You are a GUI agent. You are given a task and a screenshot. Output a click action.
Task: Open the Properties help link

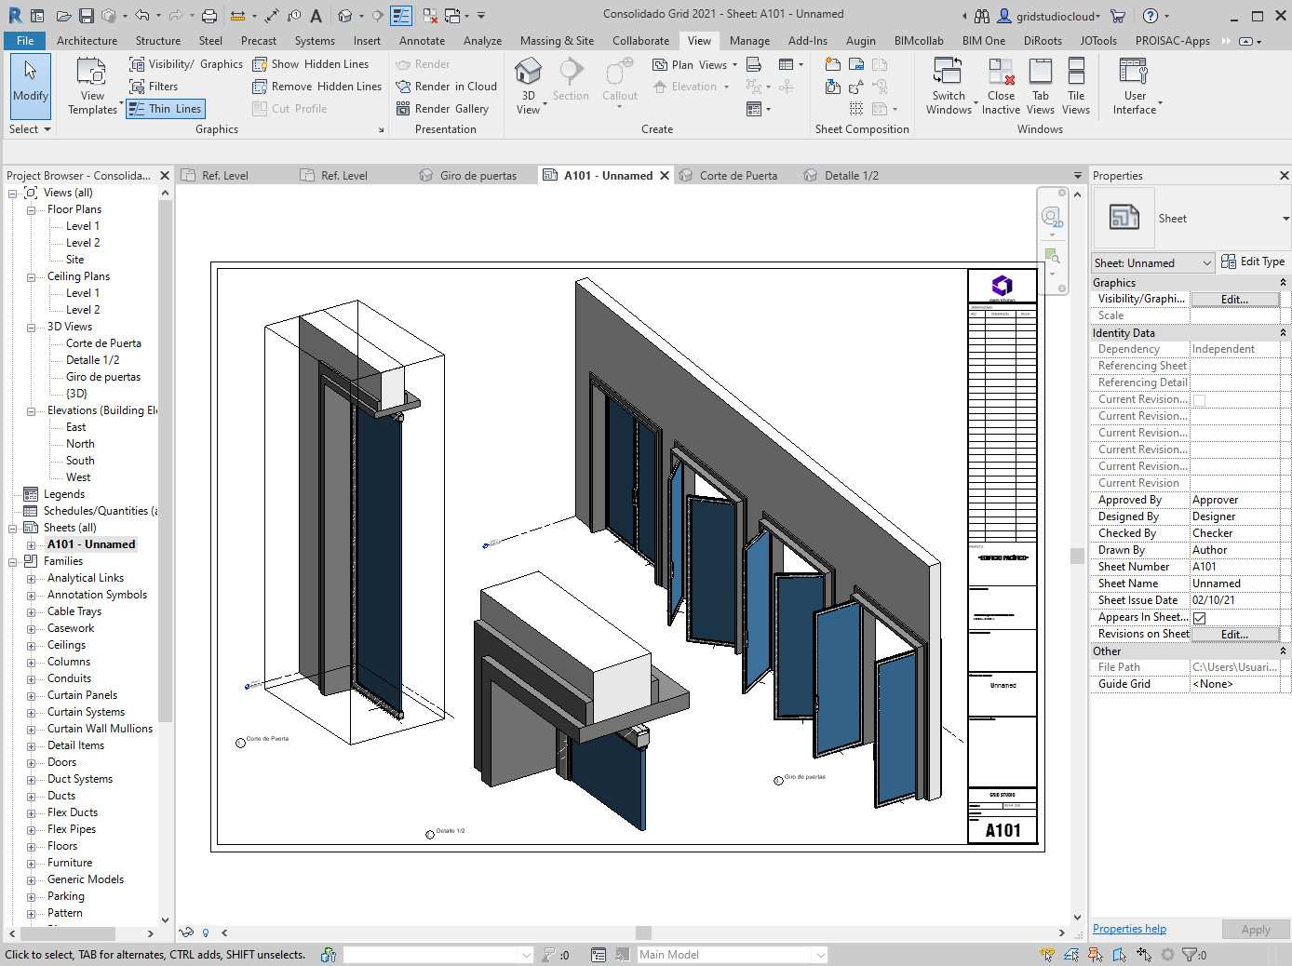1129,929
